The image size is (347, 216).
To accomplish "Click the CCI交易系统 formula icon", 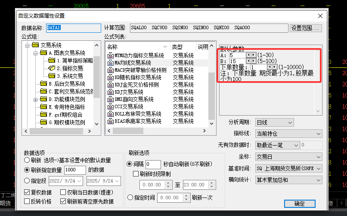I will tap(110, 106).
